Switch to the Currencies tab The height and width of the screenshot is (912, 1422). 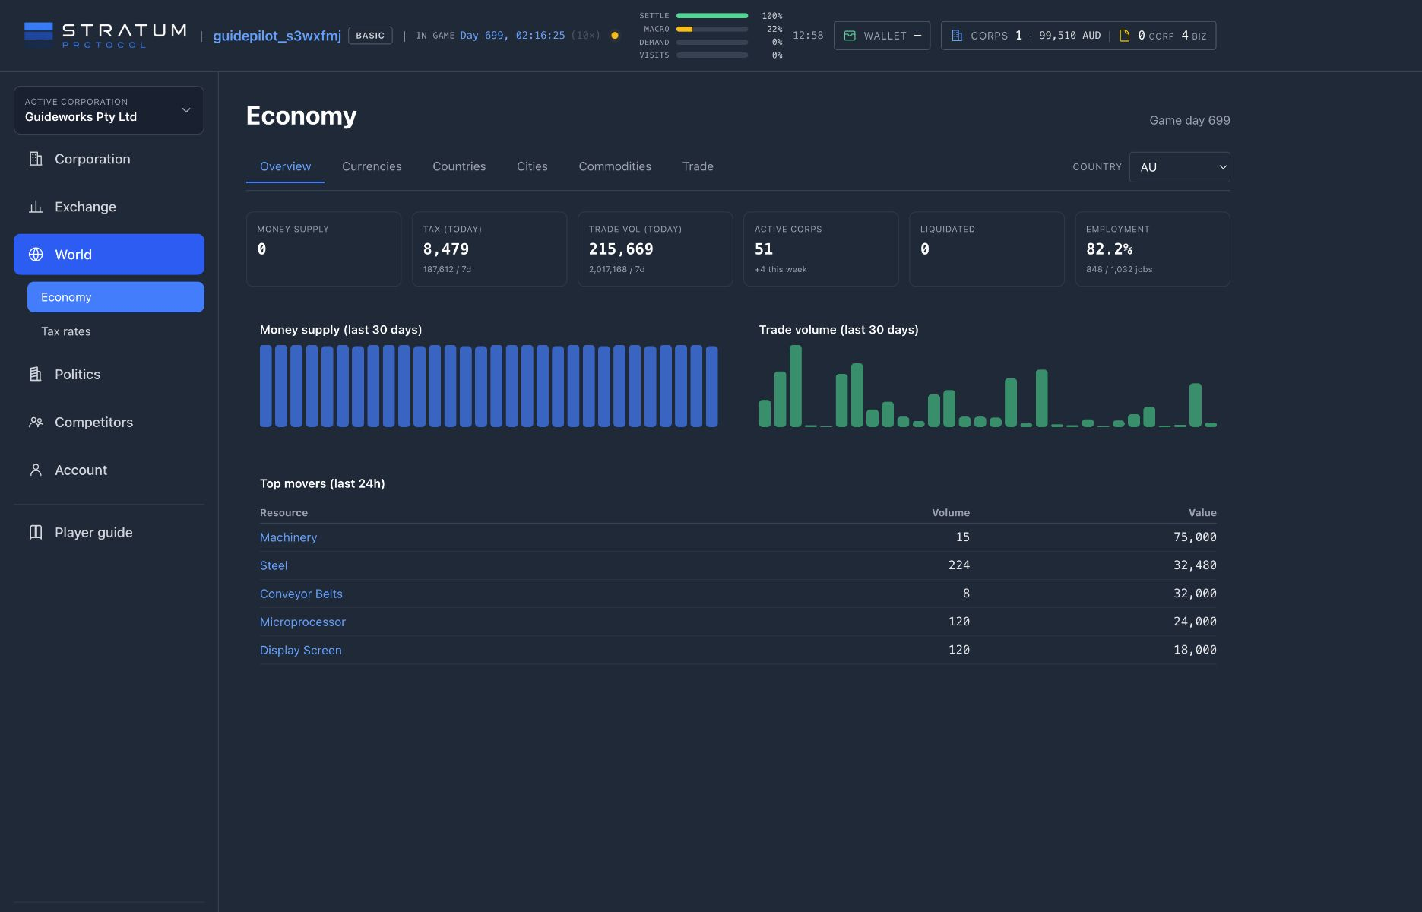372,166
